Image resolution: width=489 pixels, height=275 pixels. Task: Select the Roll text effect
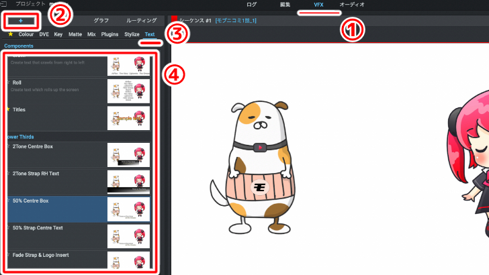[x=79, y=91]
